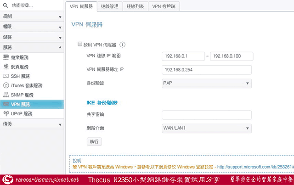Click the VPN 伺服器轉址 IP field

(207, 70)
